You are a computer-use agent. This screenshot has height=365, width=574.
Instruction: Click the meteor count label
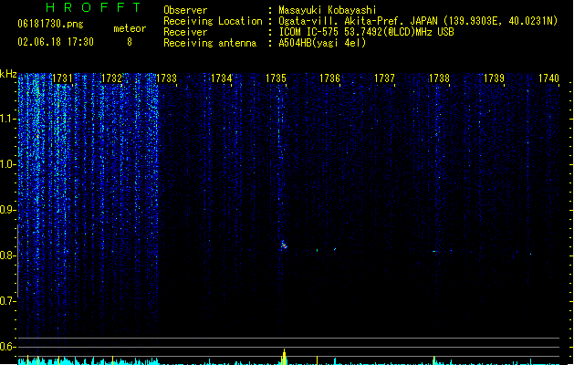coord(130,28)
